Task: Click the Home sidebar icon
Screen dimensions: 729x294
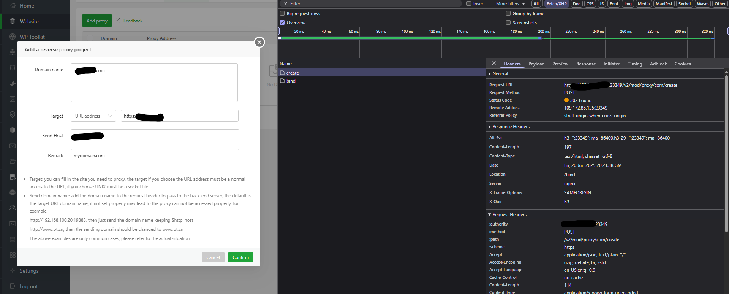Action: coord(13,6)
